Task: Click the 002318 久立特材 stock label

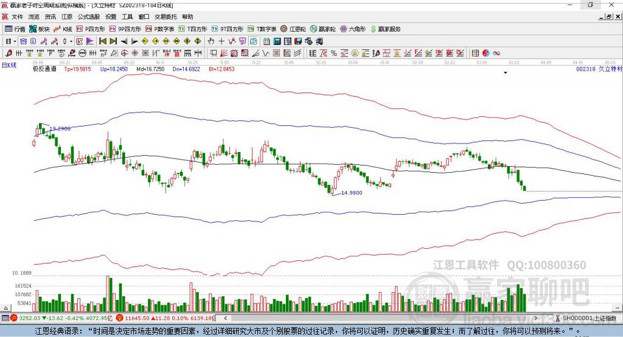Action: coord(599,69)
